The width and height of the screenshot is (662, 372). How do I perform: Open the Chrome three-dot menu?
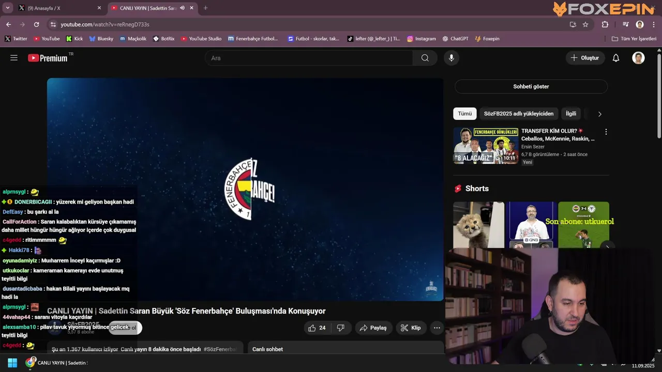[654, 24]
